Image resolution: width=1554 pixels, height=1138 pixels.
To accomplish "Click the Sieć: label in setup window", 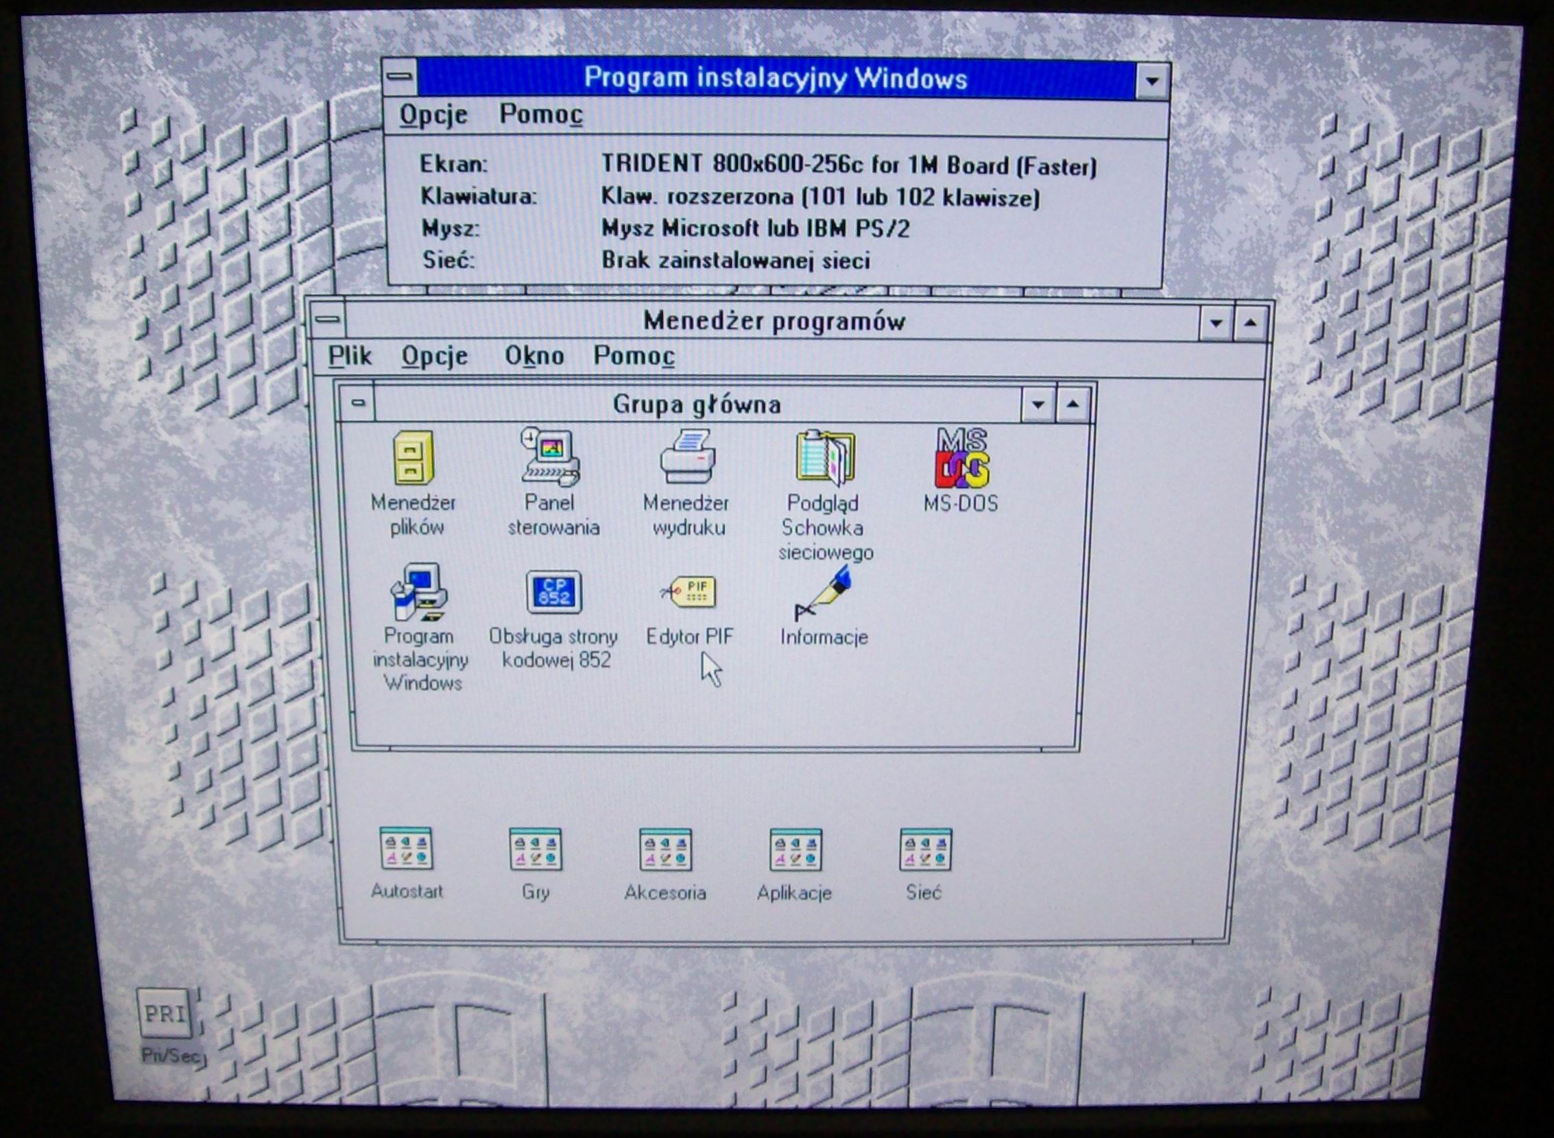I will 448,261.
